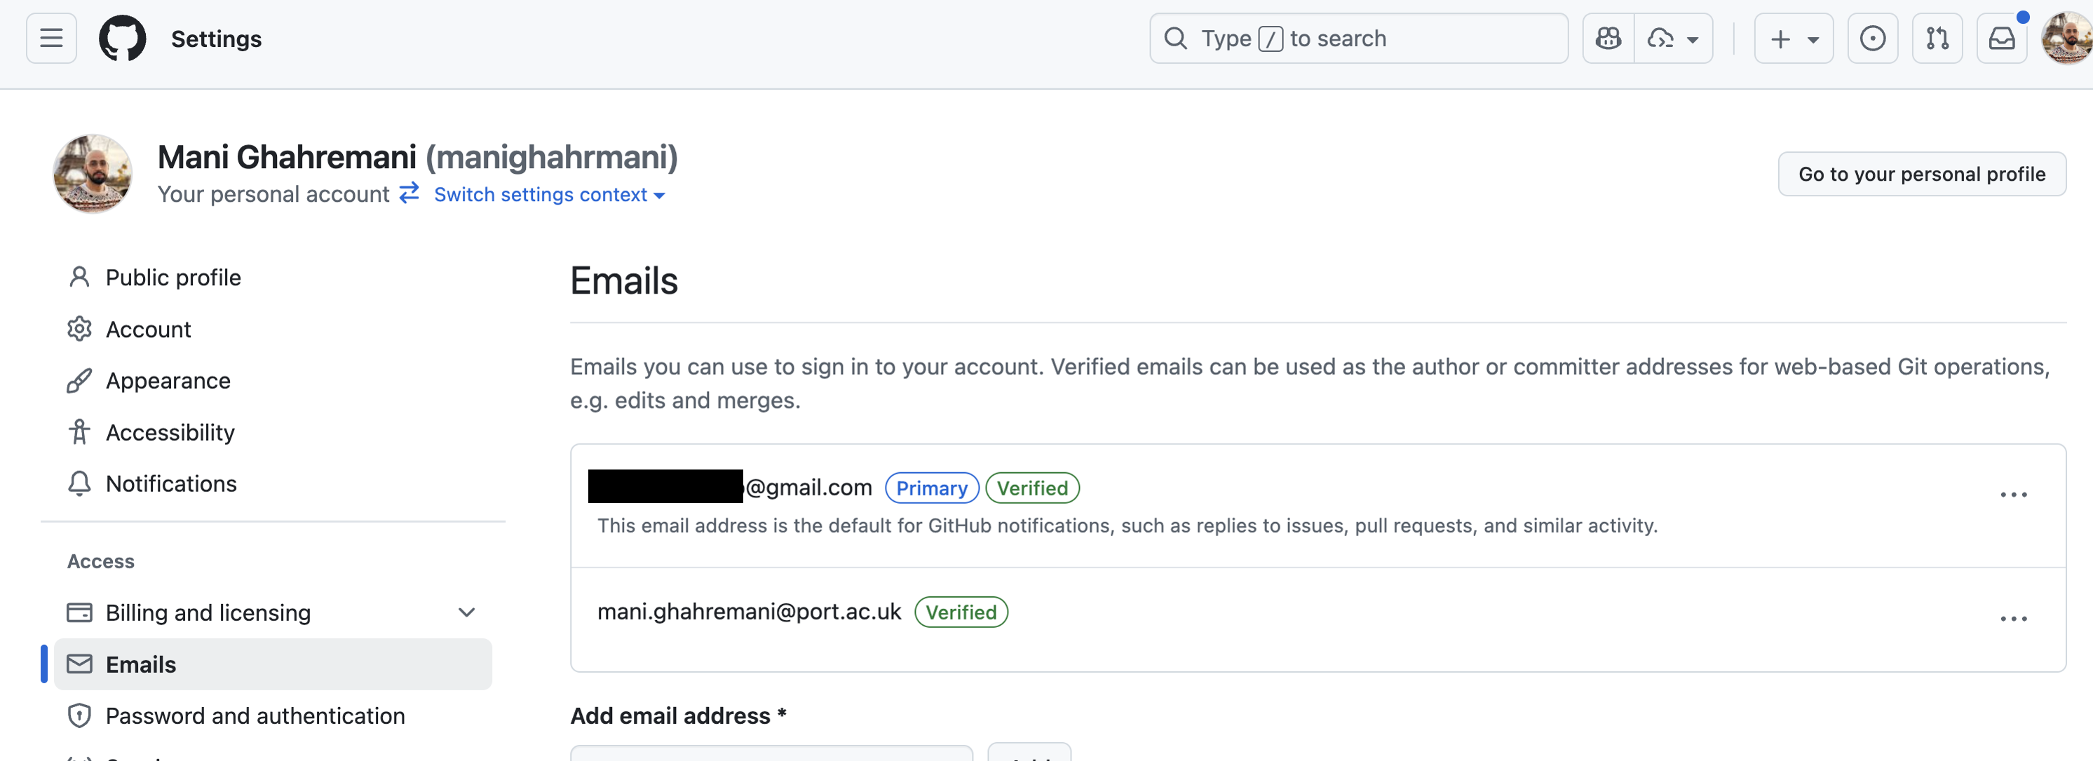
Task: Open GitHub Copilot chat icon
Action: click(x=1607, y=37)
